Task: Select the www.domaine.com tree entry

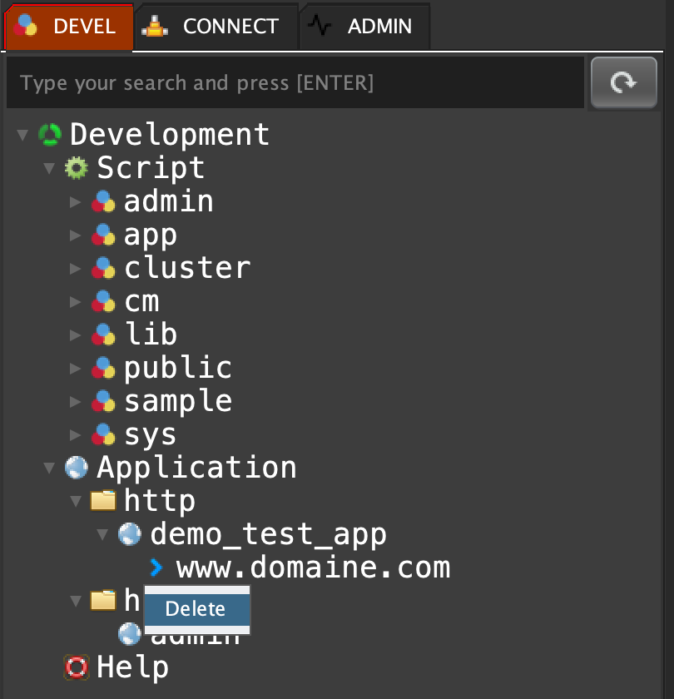Action: [313, 568]
